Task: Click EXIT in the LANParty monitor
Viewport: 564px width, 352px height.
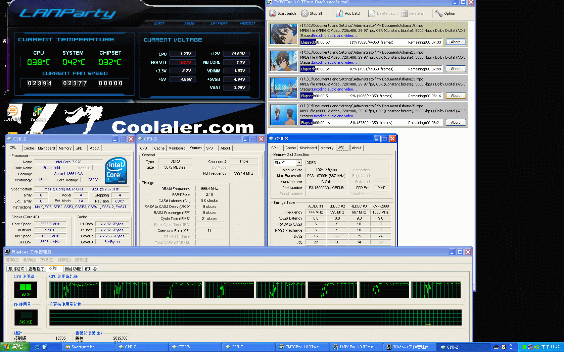Action: tap(159, 23)
